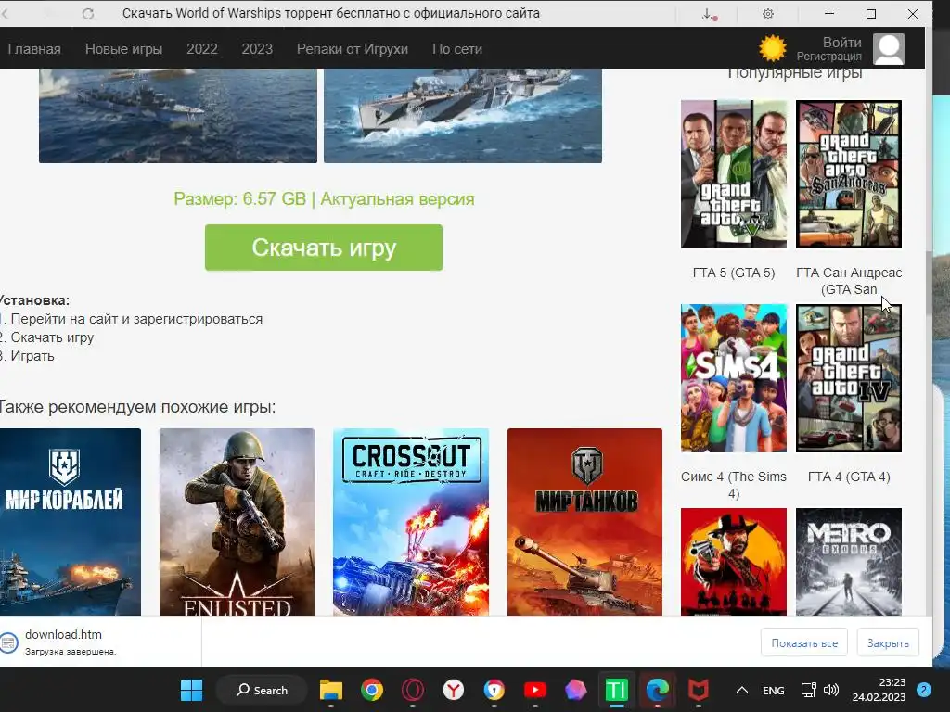Open the volume tray icon
The width and height of the screenshot is (950, 712).
[x=831, y=690]
